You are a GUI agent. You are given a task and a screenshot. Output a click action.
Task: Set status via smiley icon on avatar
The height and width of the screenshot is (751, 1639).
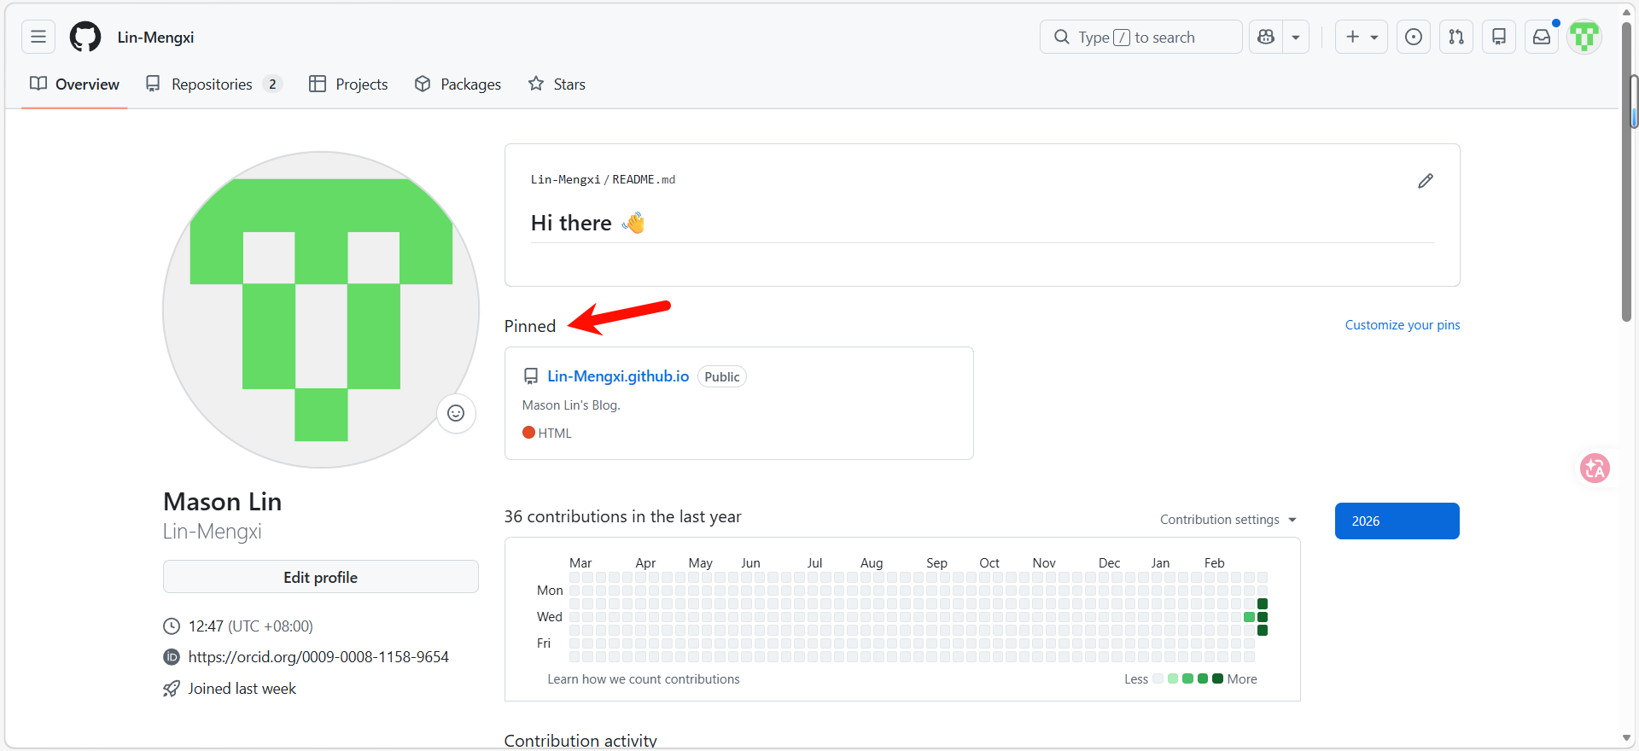tap(456, 413)
